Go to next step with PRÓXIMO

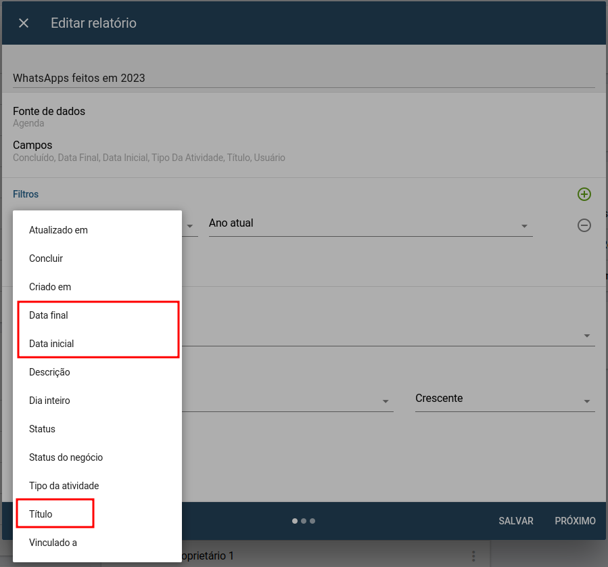[575, 521]
